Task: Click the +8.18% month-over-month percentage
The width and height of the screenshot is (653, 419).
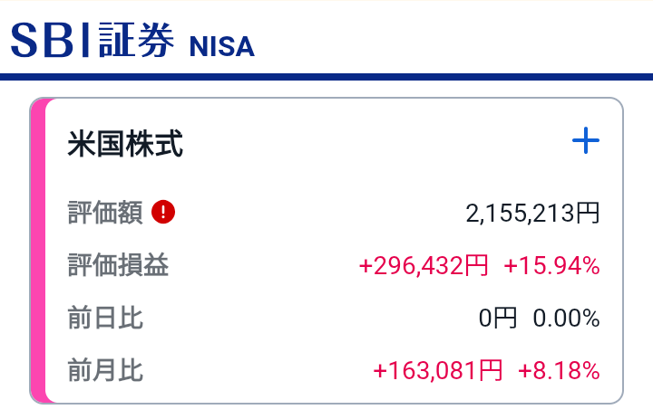Action: pos(559,371)
